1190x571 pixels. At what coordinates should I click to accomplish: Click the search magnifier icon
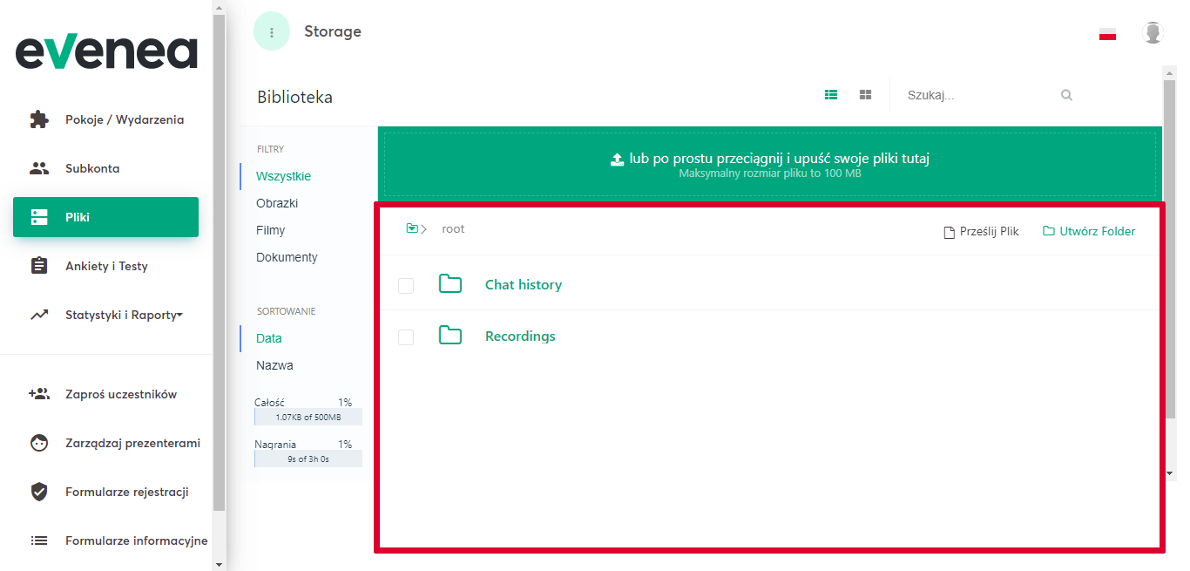point(1066,95)
